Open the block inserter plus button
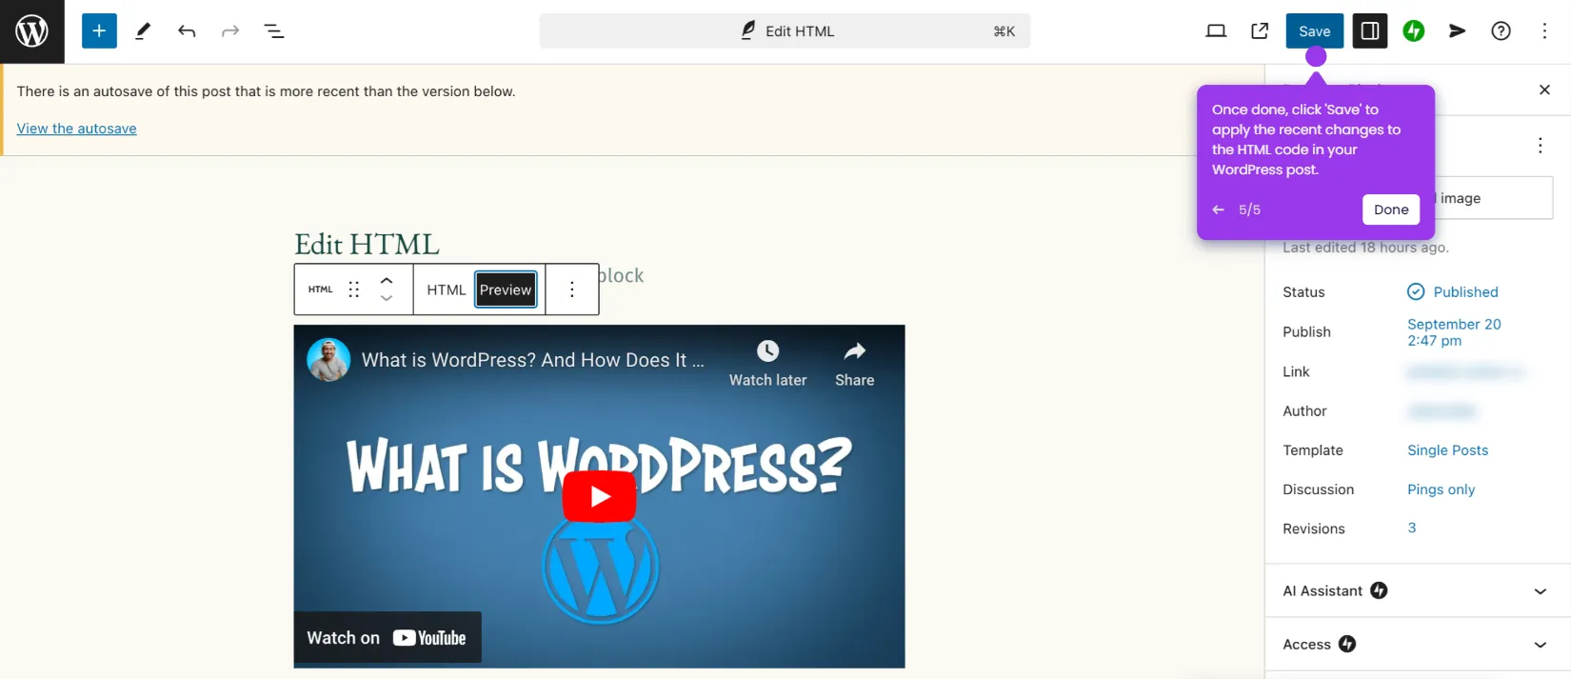 pos(99,31)
